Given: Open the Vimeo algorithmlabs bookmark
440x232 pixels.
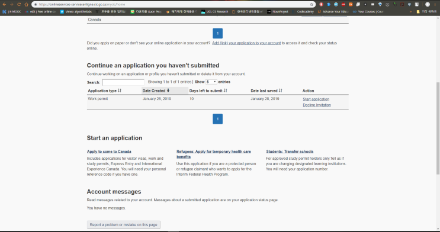Looking at the screenshot, I should [x=76, y=12].
